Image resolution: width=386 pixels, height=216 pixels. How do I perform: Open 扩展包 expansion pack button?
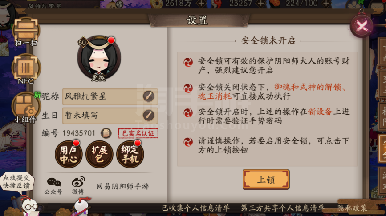point(99,154)
